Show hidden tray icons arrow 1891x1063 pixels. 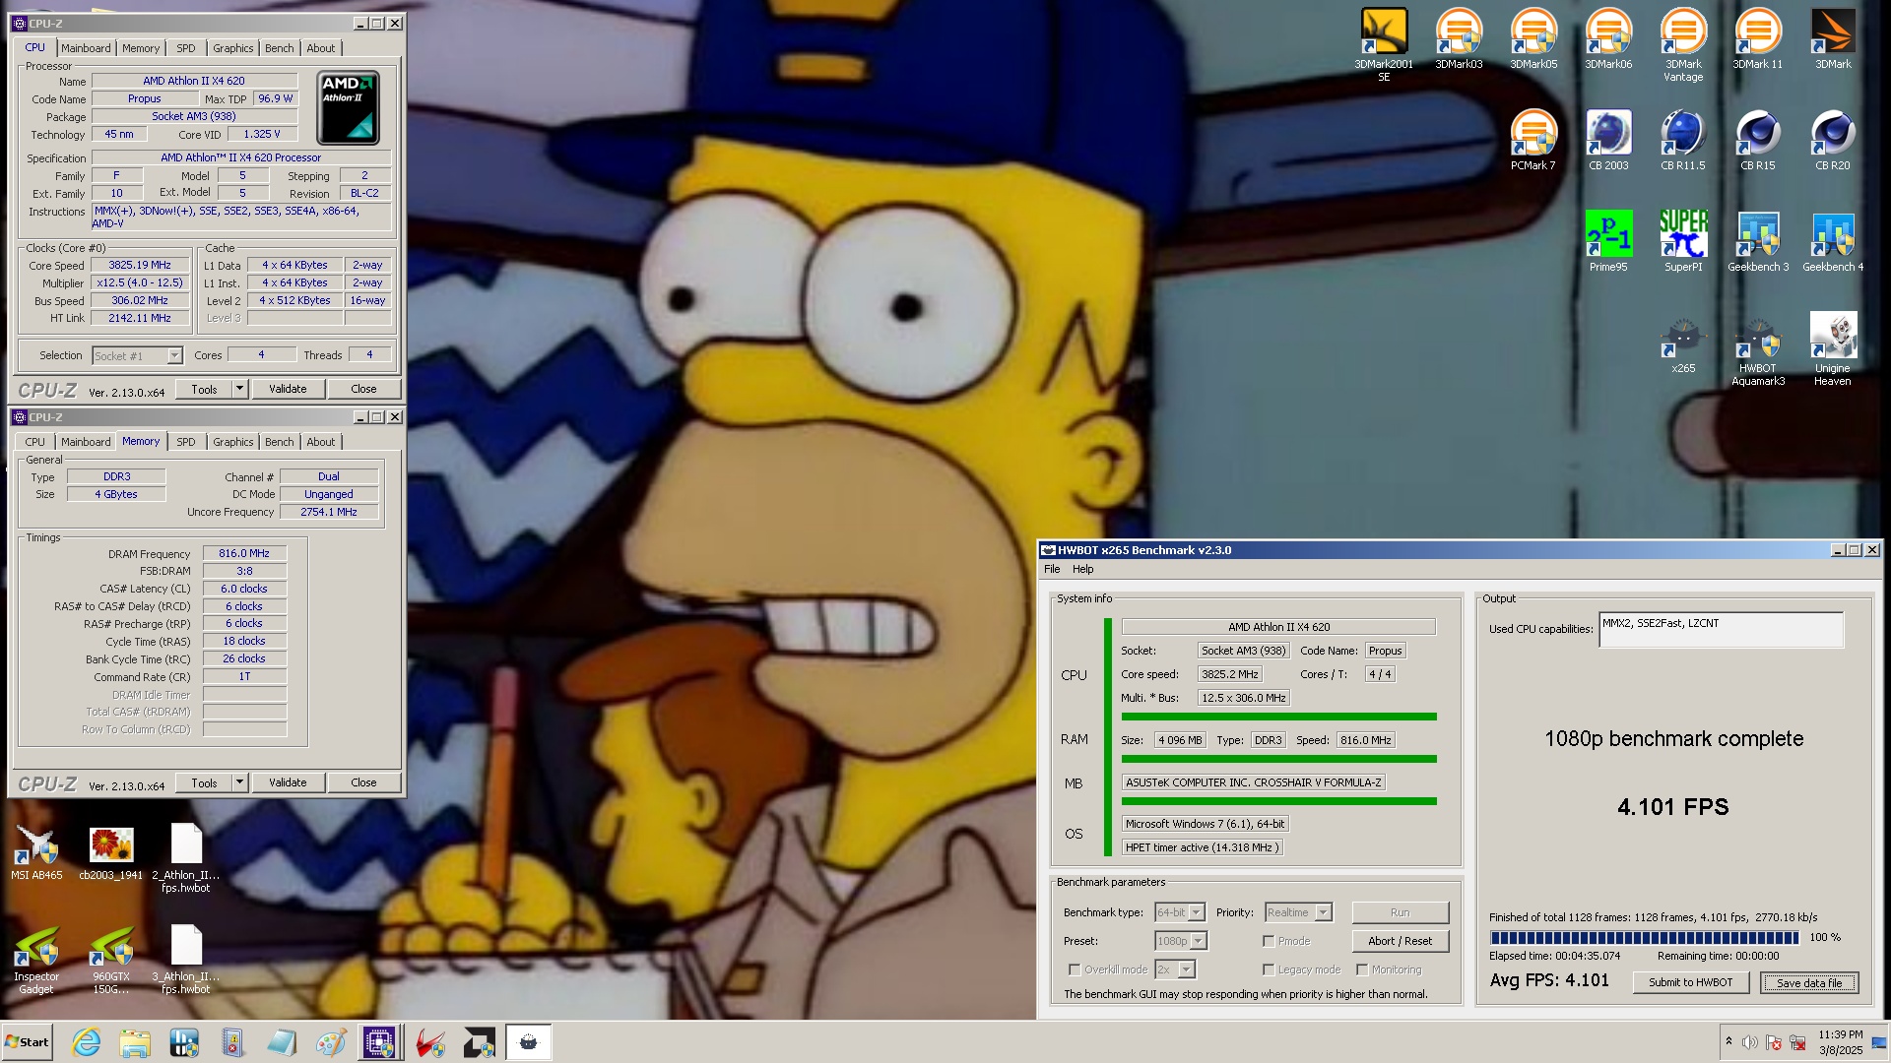[1728, 1041]
